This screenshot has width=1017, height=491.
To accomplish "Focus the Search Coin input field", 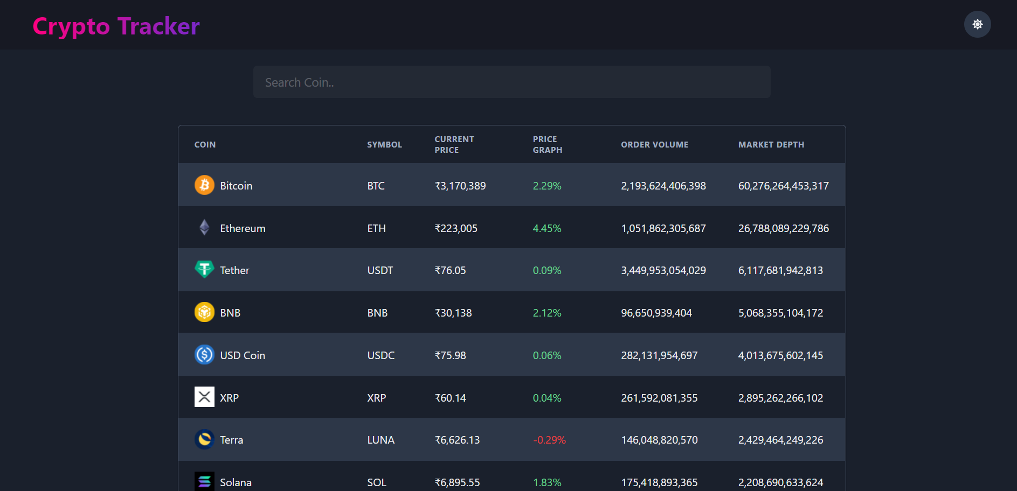I will [x=511, y=82].
